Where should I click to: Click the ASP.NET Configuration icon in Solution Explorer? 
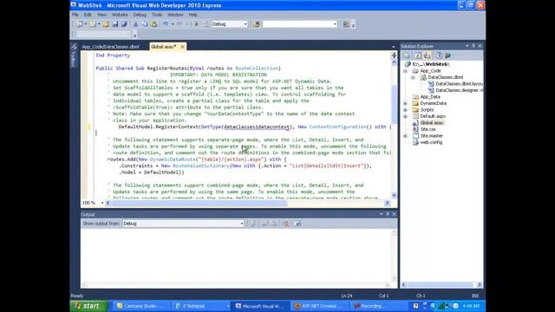447,55
